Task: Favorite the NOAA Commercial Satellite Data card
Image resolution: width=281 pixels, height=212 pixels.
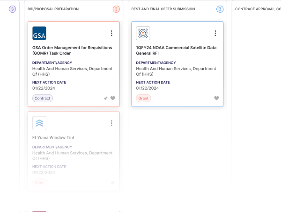Action: pos(216,98)
